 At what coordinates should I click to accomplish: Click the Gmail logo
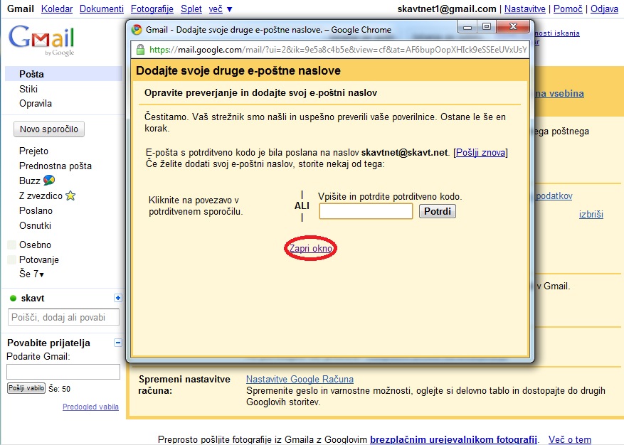click(x=41, y=41)
